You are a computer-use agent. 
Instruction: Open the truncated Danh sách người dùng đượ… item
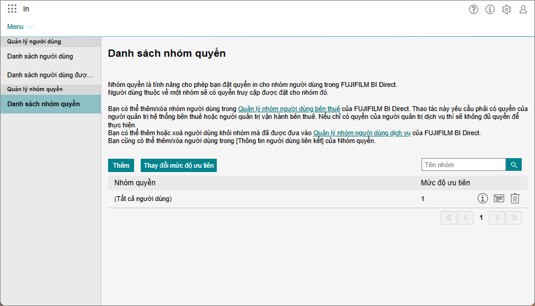tap(50, 75)
